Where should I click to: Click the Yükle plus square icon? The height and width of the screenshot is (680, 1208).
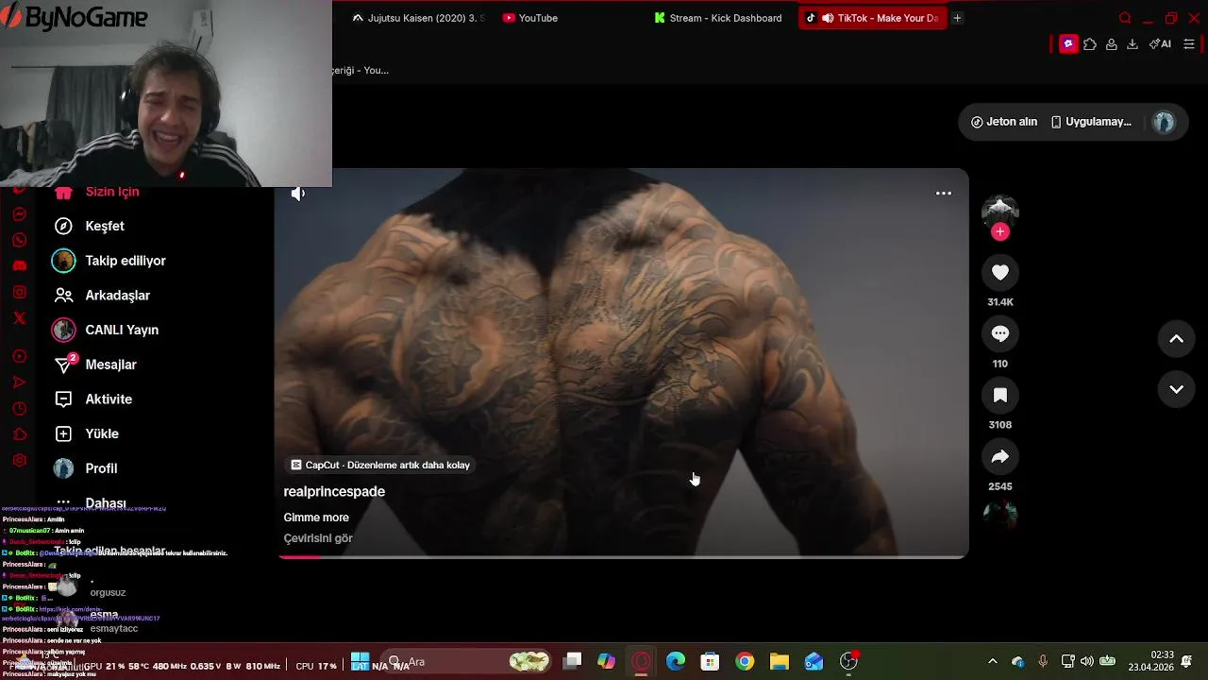point(63,433)
